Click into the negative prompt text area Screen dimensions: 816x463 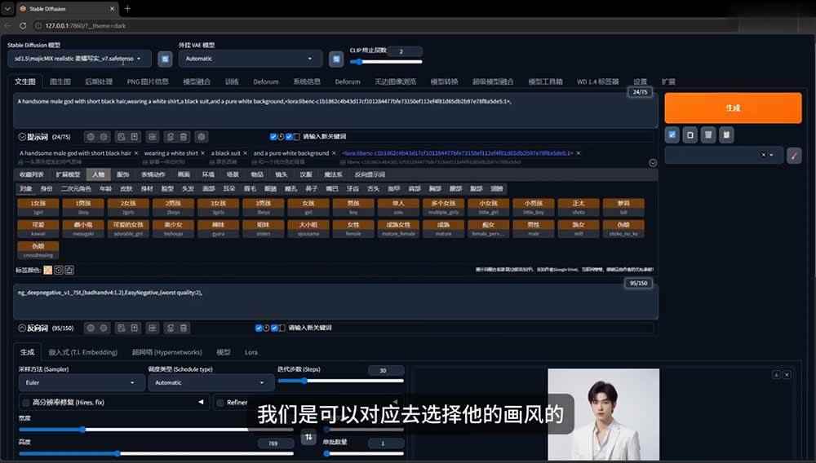tap(335, 302)
